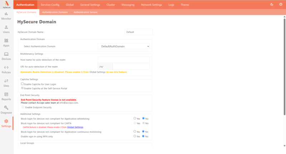Switch to Logs tab
The width and height of the screenshot is (286, 154).
[x=171, y=5]
